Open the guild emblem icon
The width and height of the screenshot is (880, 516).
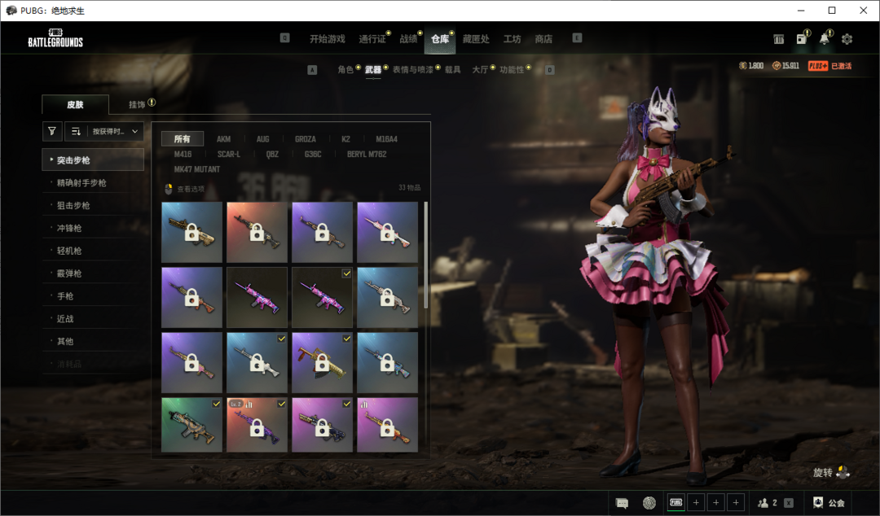click(818, 502)
